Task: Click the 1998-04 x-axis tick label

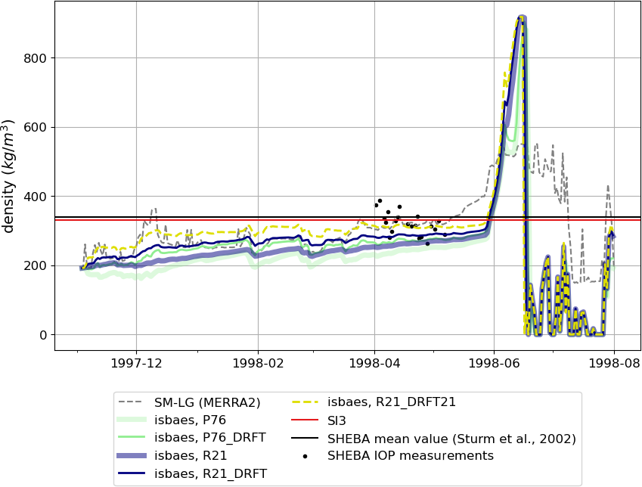Action: pyautogui.click(x=374, y=364)
